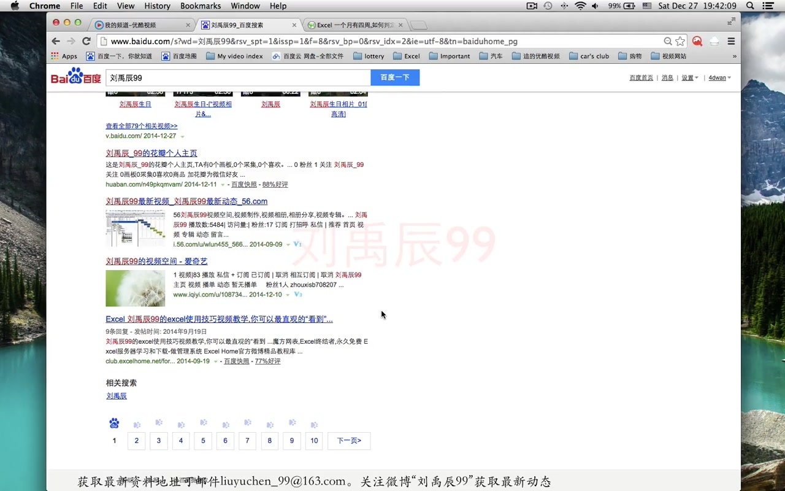Open the Wi-Fi status menu
785x491 pixels.
click(580, 6)
